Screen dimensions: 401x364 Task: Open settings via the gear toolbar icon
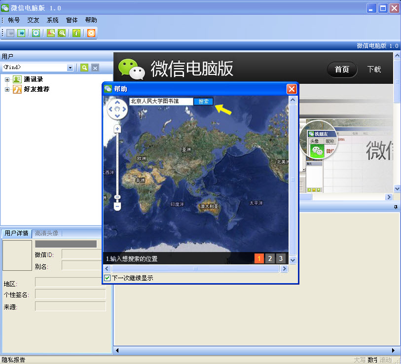[x=36, y=33]
